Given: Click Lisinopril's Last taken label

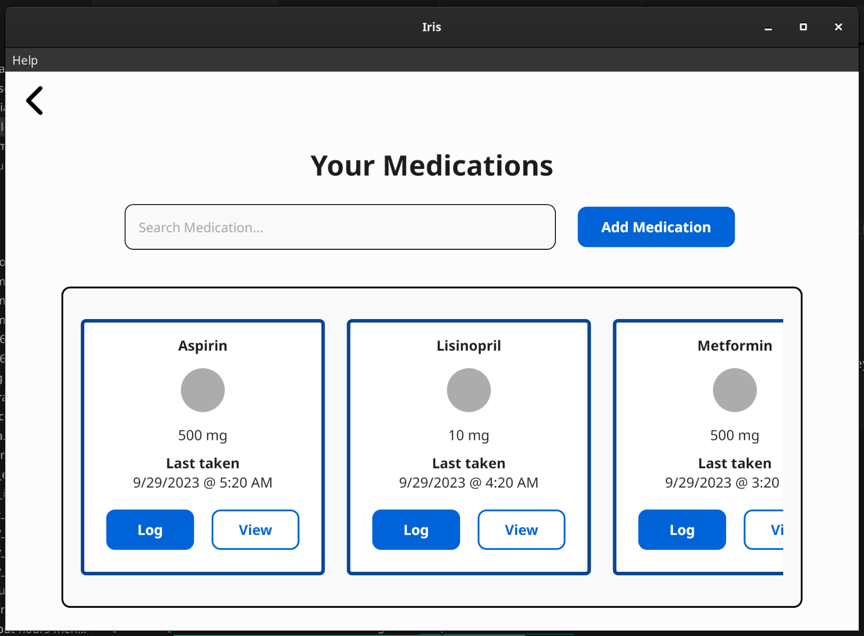Looking at the screenshot, I should [x=469, y=463].
